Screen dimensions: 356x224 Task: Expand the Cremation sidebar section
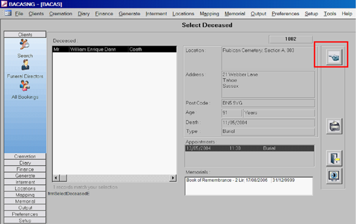pos(25,156)
